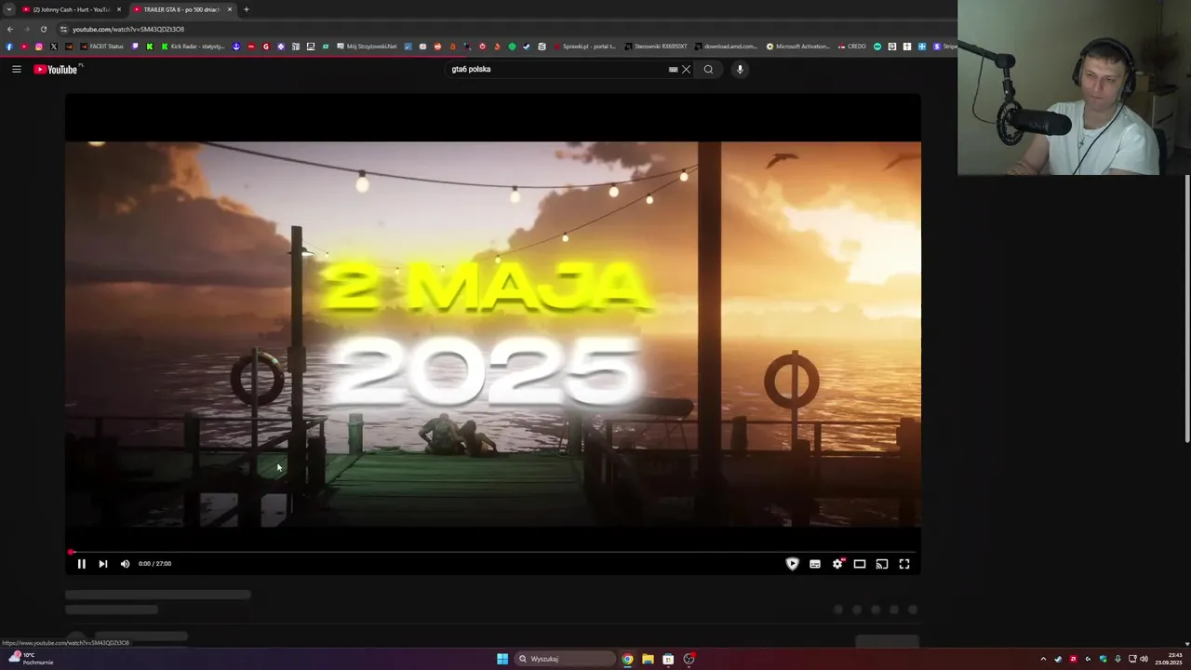Open Sprawki.pl portal bookmark
Screen dimensions: 1191x670
tap(583, 47)
